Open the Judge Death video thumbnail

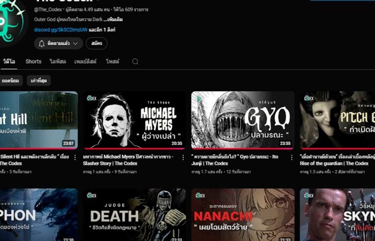[134, 215]
